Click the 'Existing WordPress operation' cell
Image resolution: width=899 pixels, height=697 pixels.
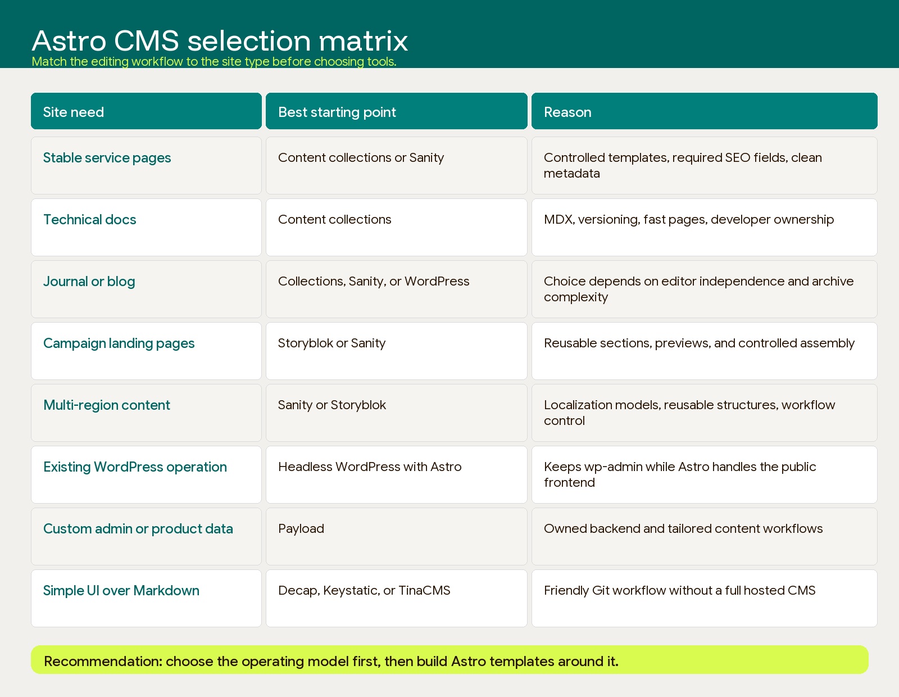[146, 474]
